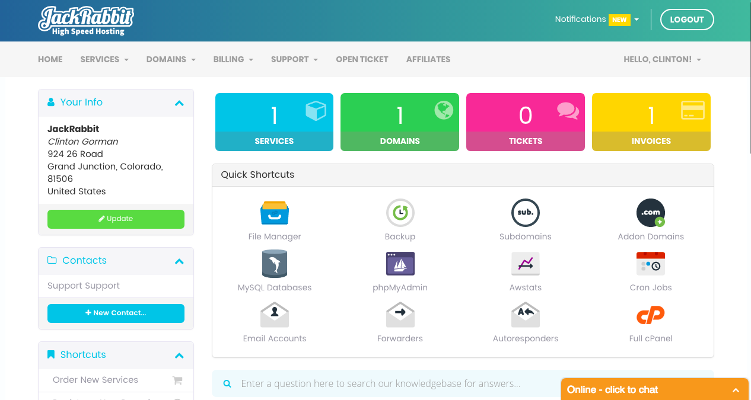Viewport: 751px width, 400px height.
Task: Collapse the Shortcuts sidebar panel
Action: pos(179,356)
